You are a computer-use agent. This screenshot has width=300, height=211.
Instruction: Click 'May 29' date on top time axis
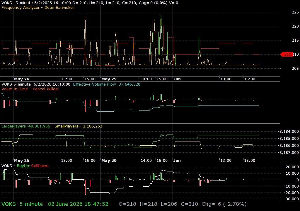pyautogui.click(x=109, y=79)
